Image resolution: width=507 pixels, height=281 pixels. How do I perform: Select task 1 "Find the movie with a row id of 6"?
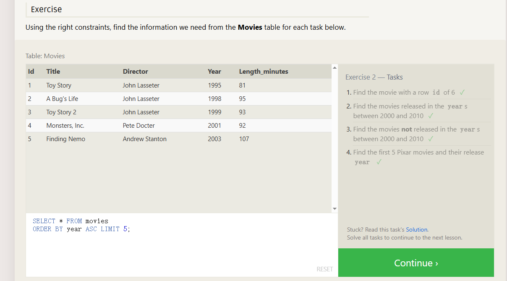(404, 92)
